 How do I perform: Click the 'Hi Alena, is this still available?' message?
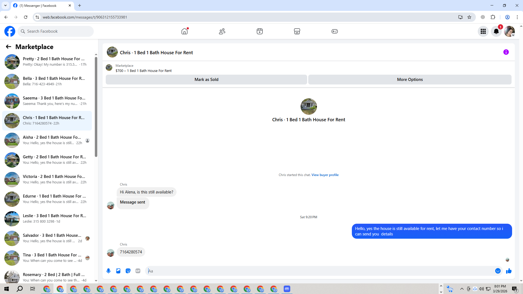coord(147,192)
